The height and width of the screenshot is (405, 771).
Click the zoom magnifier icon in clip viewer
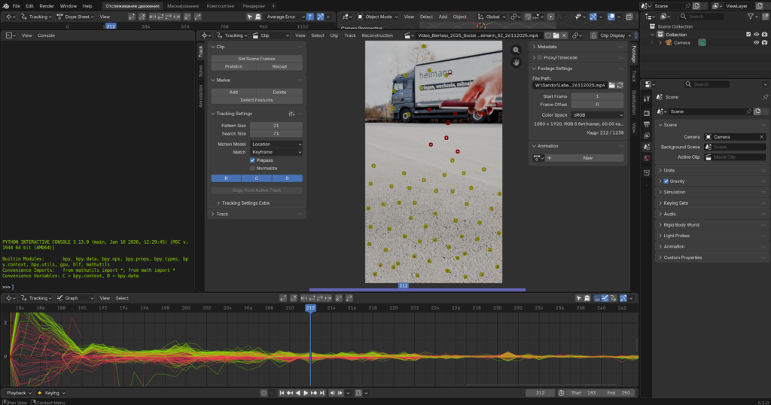pos(516,50)
